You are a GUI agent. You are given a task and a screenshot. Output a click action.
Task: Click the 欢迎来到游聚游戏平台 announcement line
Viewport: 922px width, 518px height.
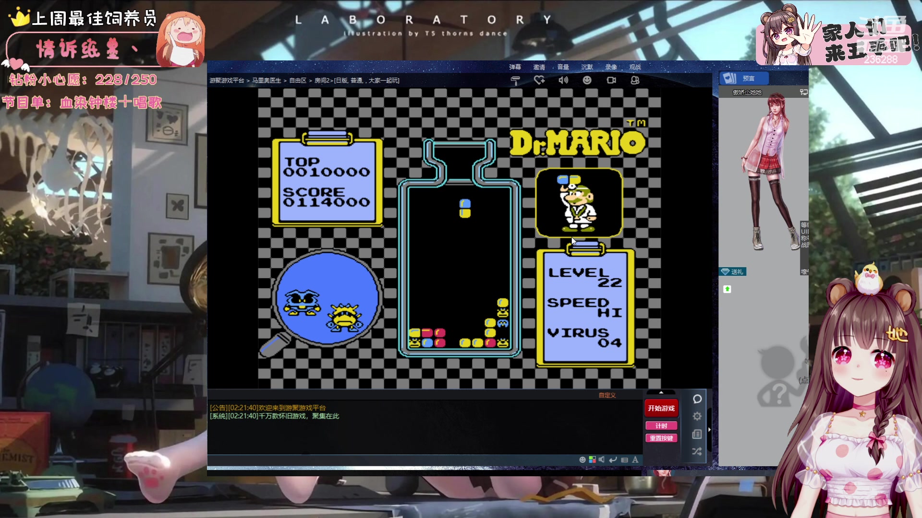pyautogui.click(x=267, y=408)
